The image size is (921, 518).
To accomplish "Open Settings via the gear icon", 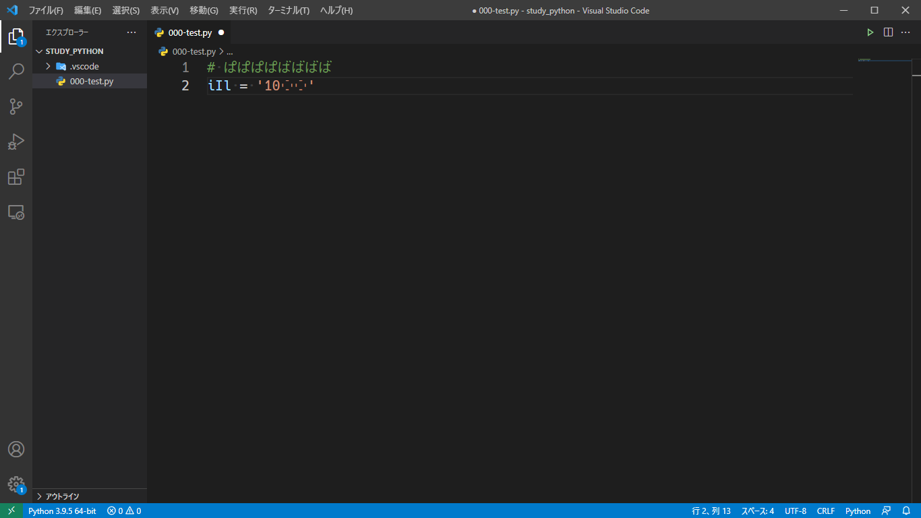I will [16, 484].
